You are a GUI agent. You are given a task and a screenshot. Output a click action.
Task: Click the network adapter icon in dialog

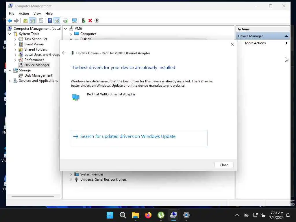point(75,97)
